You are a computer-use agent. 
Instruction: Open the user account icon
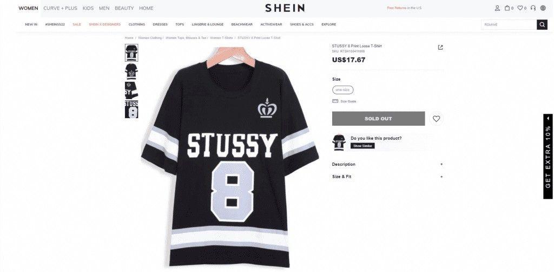click(497, 8)
